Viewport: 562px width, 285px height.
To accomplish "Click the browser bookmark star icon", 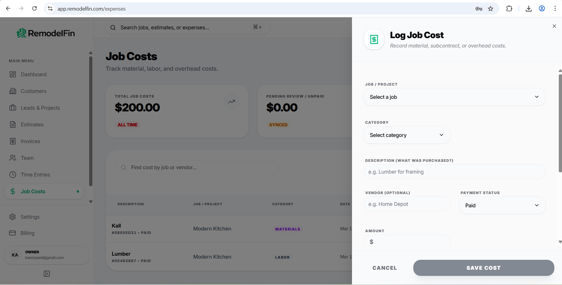I will (x=490, y=9).
